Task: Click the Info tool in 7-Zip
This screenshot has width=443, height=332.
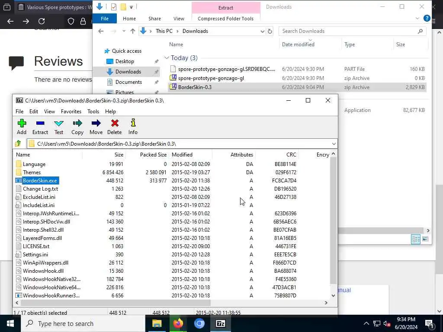Action: 133,127
